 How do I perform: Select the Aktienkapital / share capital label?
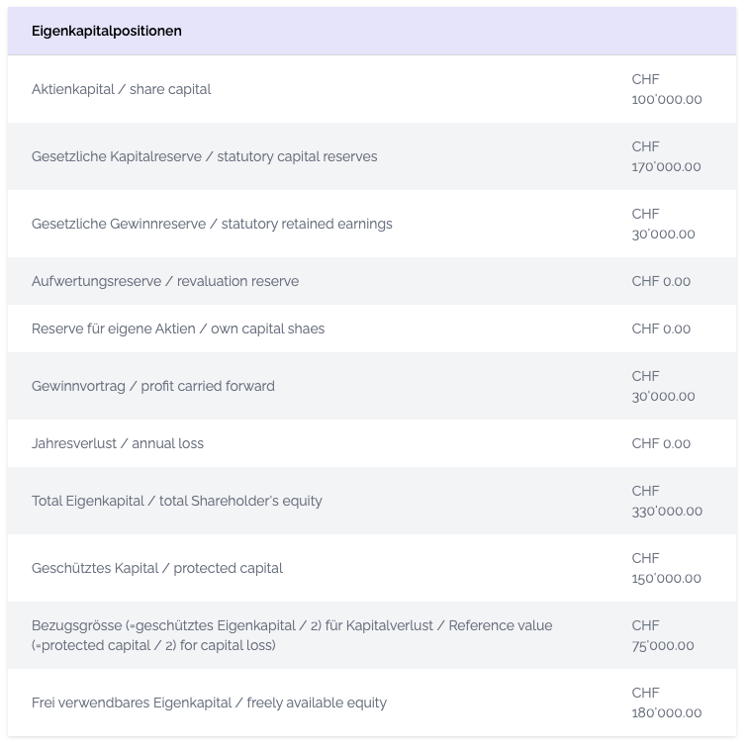point(121,90)
